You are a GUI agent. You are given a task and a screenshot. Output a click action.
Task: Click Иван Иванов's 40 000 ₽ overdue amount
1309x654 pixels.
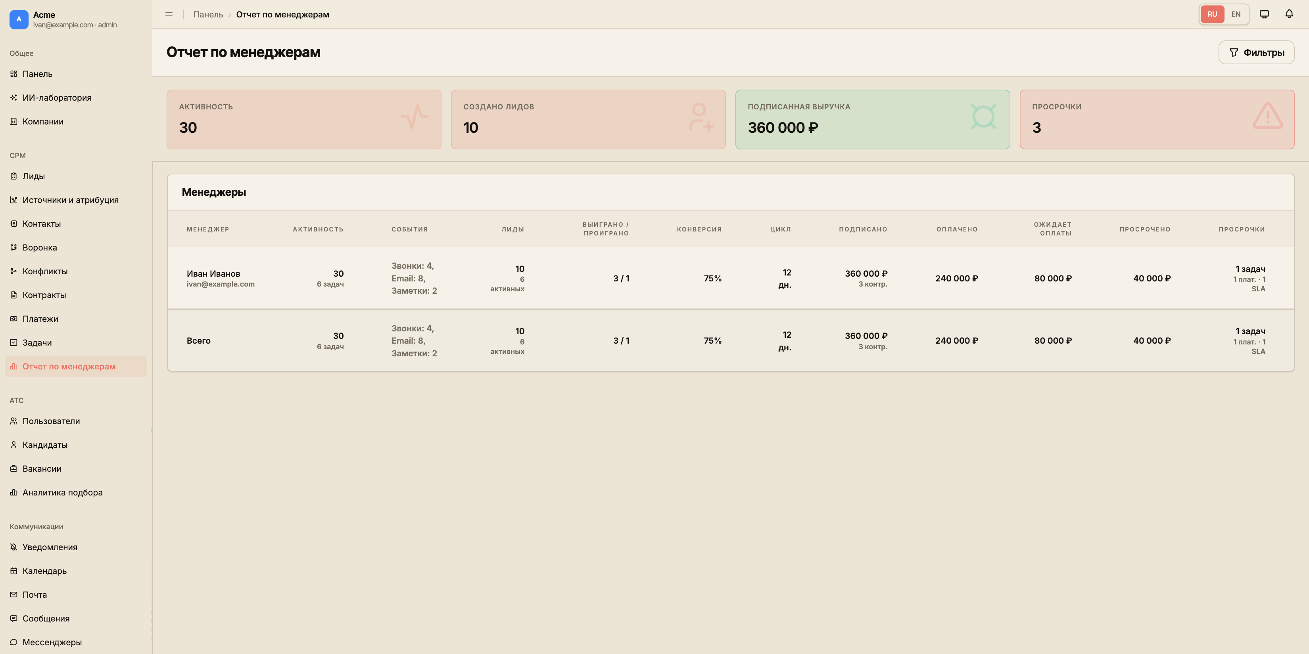point(1152,279)
